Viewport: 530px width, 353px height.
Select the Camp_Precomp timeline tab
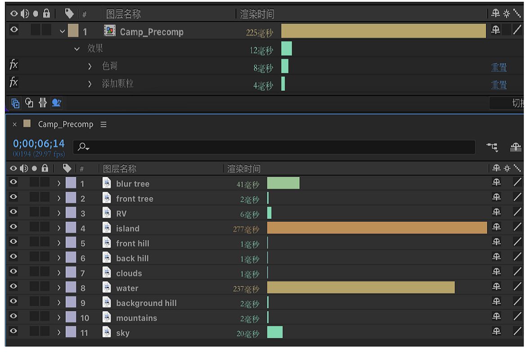(65, 124)
